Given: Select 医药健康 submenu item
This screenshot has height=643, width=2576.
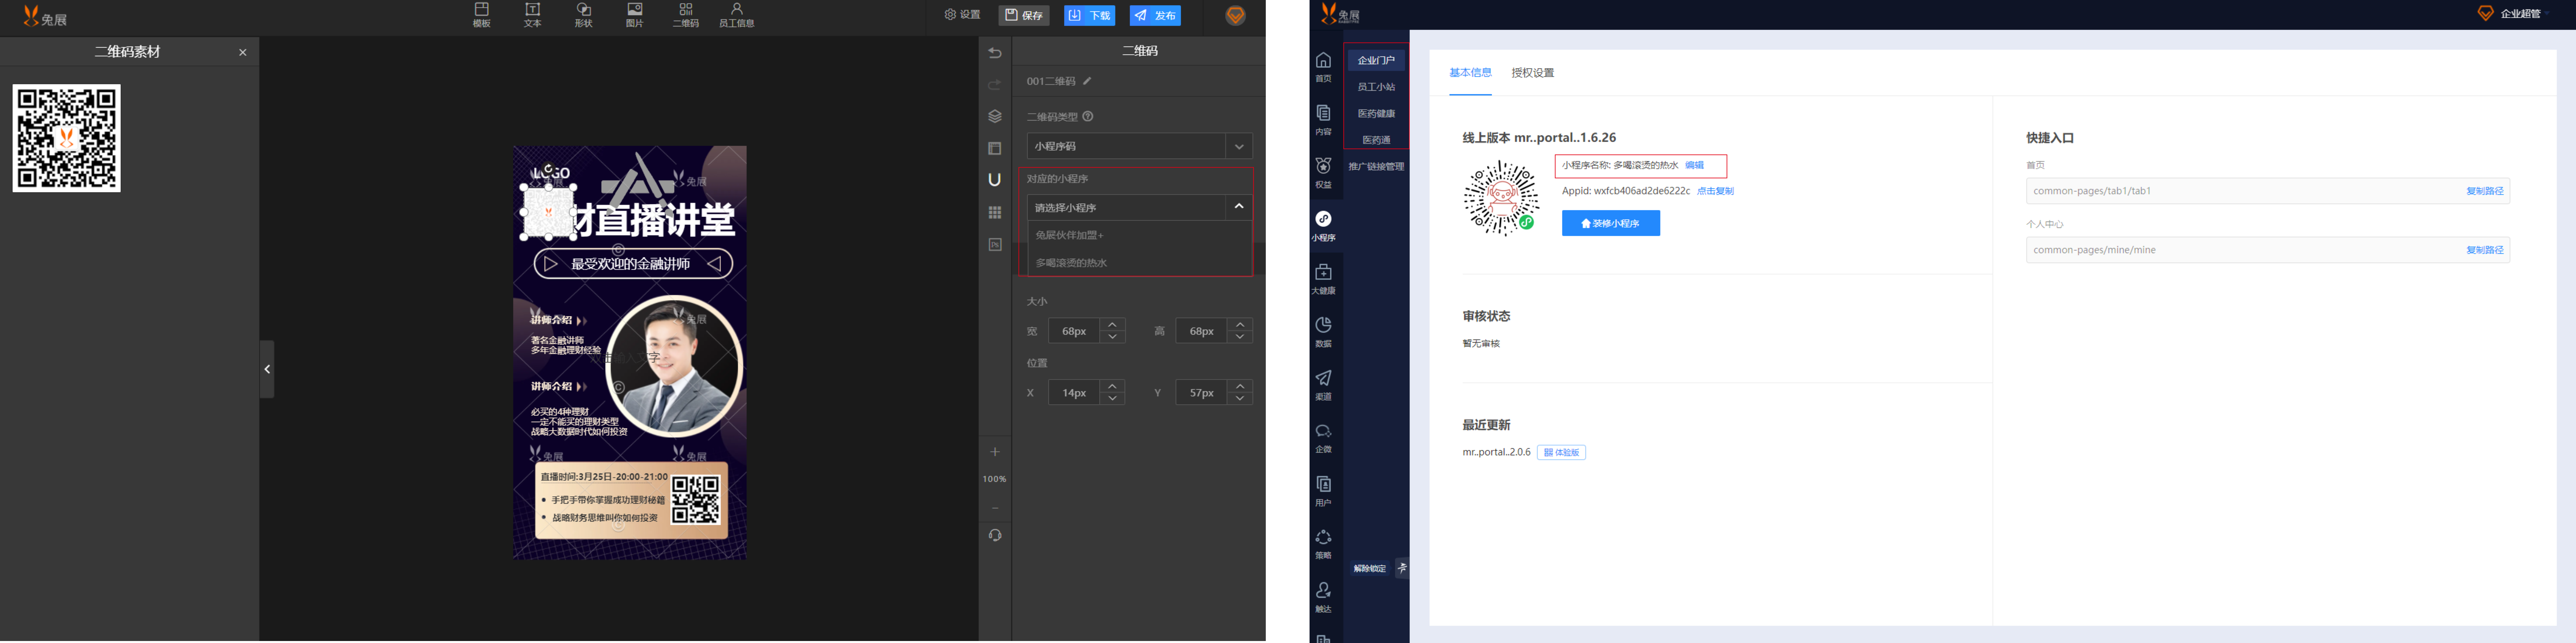Looking at the screenshot, I should pyautogui.click(x=1376, y=114).
